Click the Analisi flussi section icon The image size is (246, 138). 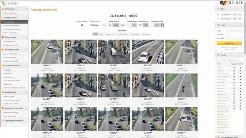(3, 92)
